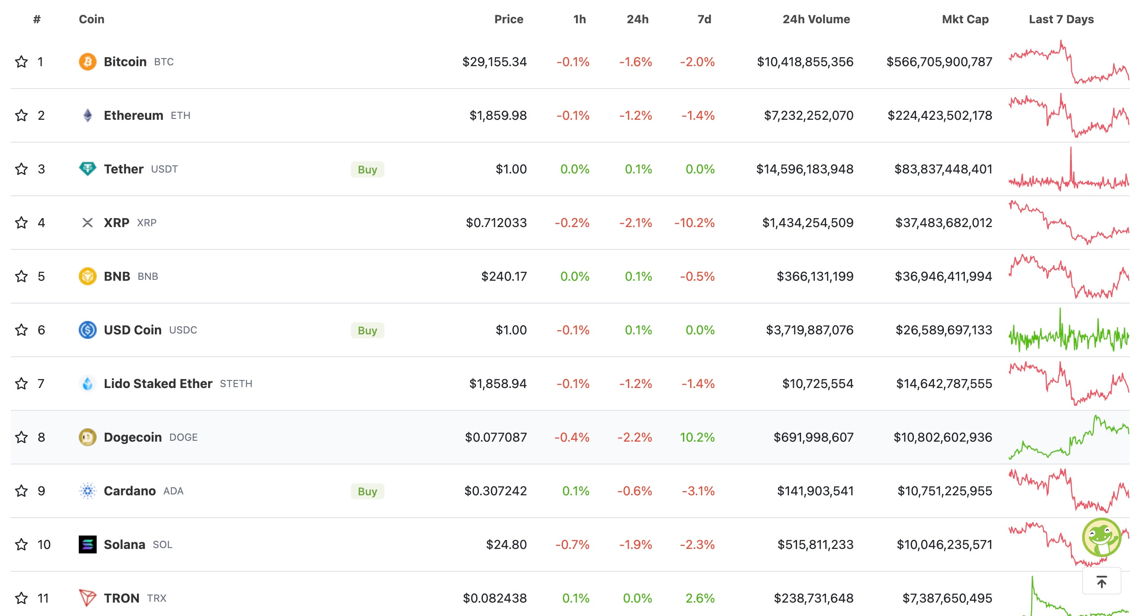Screen dimensions: 1143x616
Task: Open the Dogecoin coin page link
Action: (x=133, y=437)
